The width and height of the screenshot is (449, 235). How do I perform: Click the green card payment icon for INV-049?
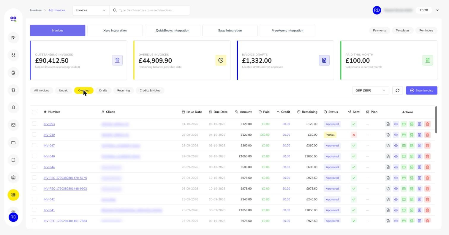coord(404,135)
